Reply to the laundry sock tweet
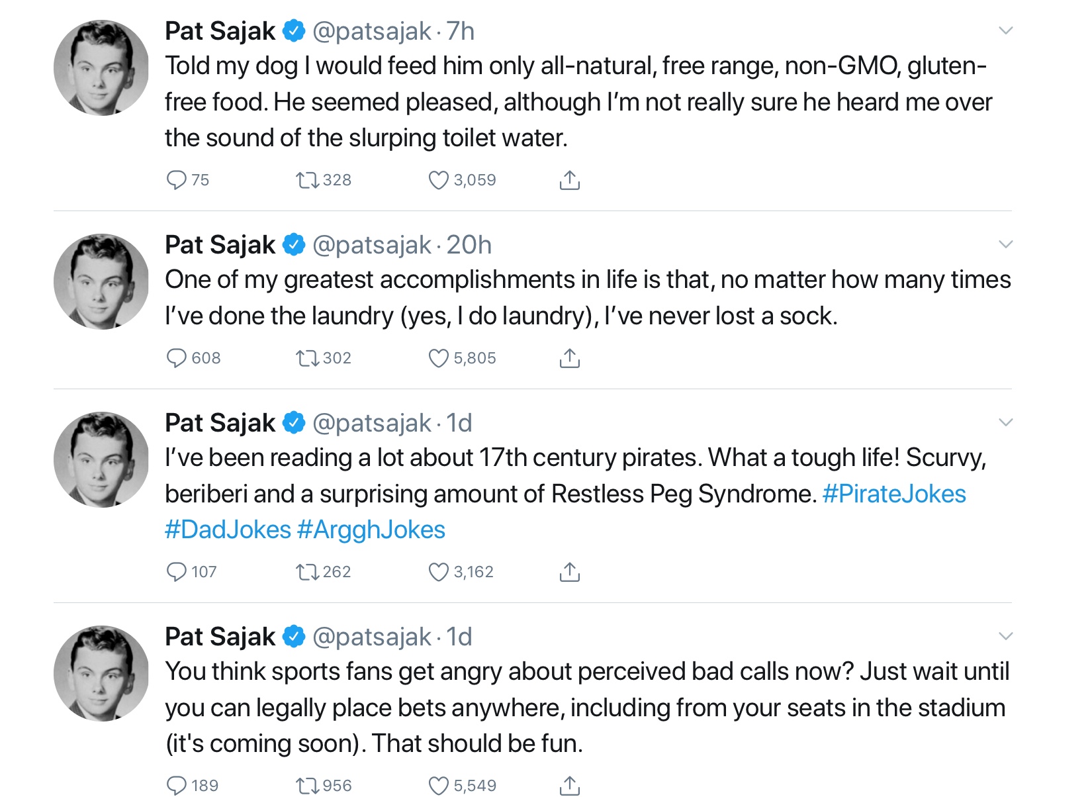The width and height of the screenshot is (1090, 797). (x=177, y=358)
